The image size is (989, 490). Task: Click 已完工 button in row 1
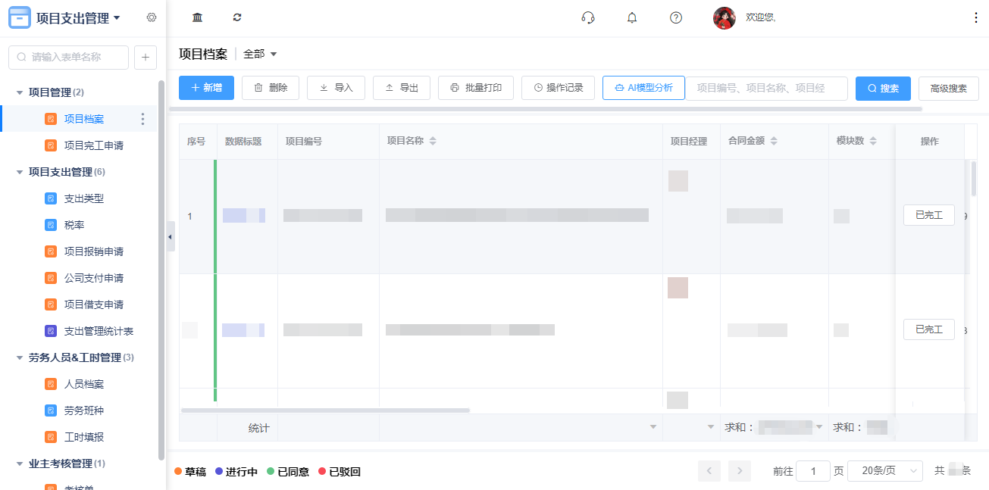(929, 215)
